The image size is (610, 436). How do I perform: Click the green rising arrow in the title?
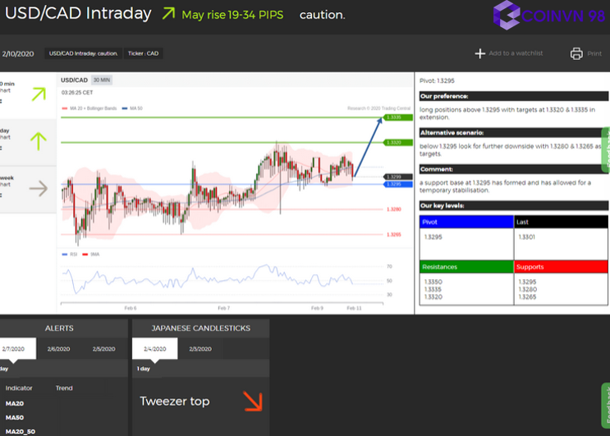point(168,14)
